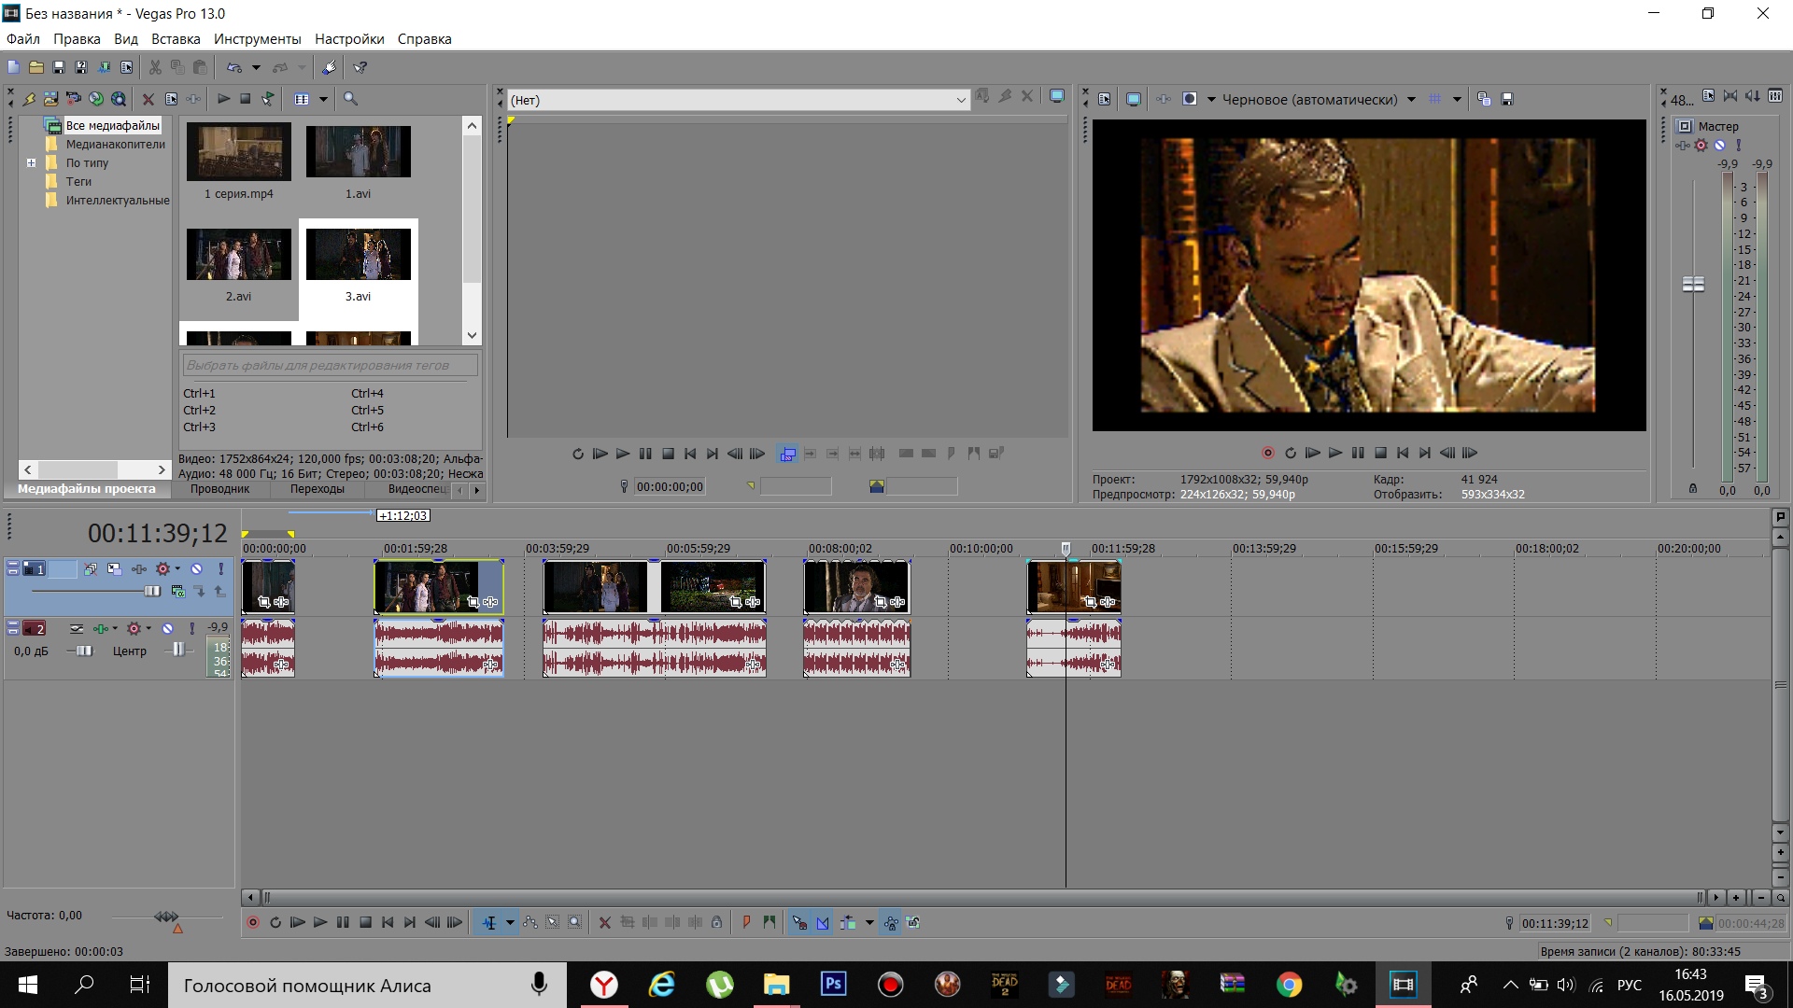Select the Zoom Edit tool
This screenshot has width=1793, height=1008.
(x=575, y=922)
